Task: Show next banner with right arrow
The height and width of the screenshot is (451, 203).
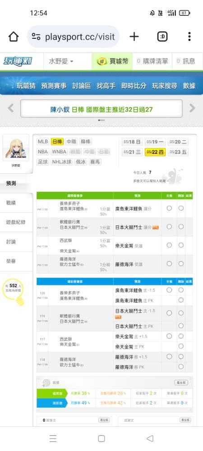Action: [x=192, y=108]
